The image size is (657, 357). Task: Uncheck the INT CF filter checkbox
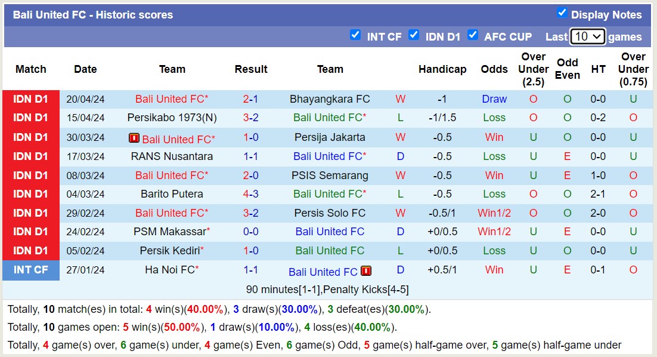pyautogui.click(x=355, y=35)
